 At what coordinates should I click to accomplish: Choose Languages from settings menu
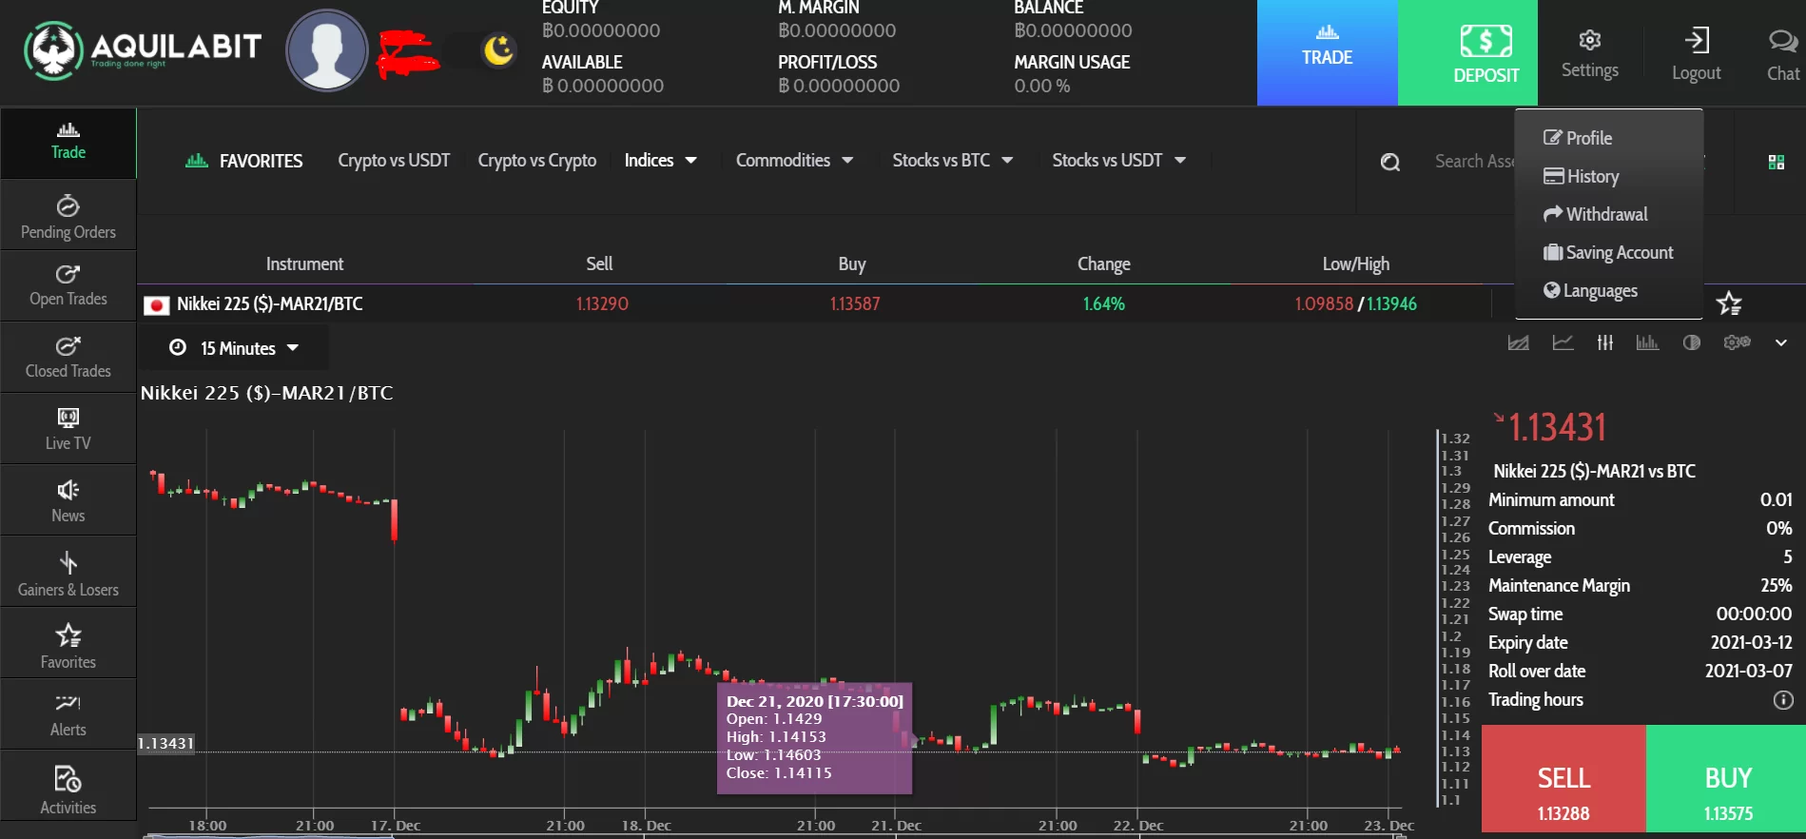point(1590,290)
